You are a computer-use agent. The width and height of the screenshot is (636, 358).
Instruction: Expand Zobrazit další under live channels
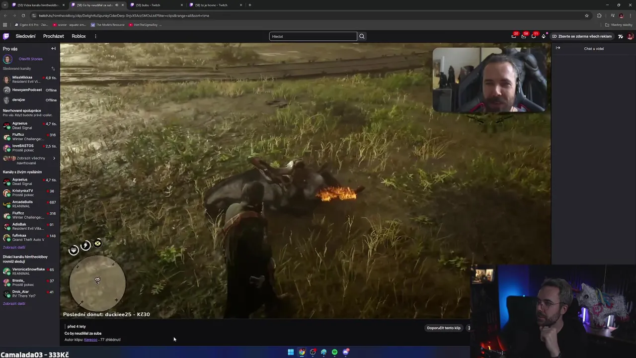(x=14, y=247)
